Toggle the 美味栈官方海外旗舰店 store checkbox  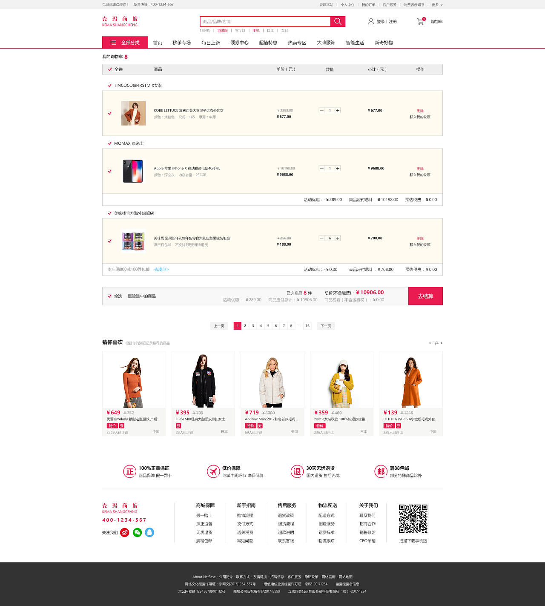110,213
